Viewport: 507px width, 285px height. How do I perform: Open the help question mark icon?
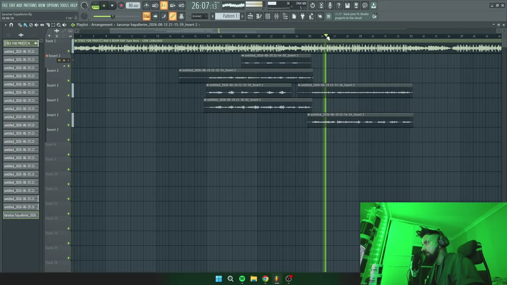click(x=339, y=6)
